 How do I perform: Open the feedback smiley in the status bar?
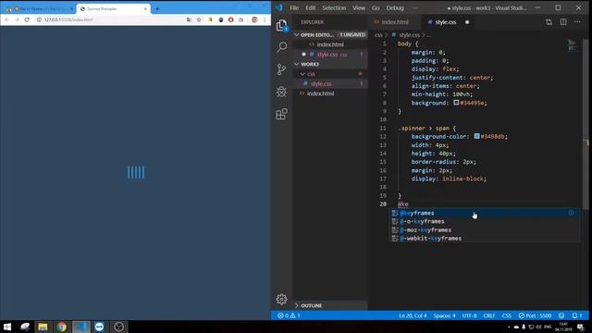tap(561, 315)
